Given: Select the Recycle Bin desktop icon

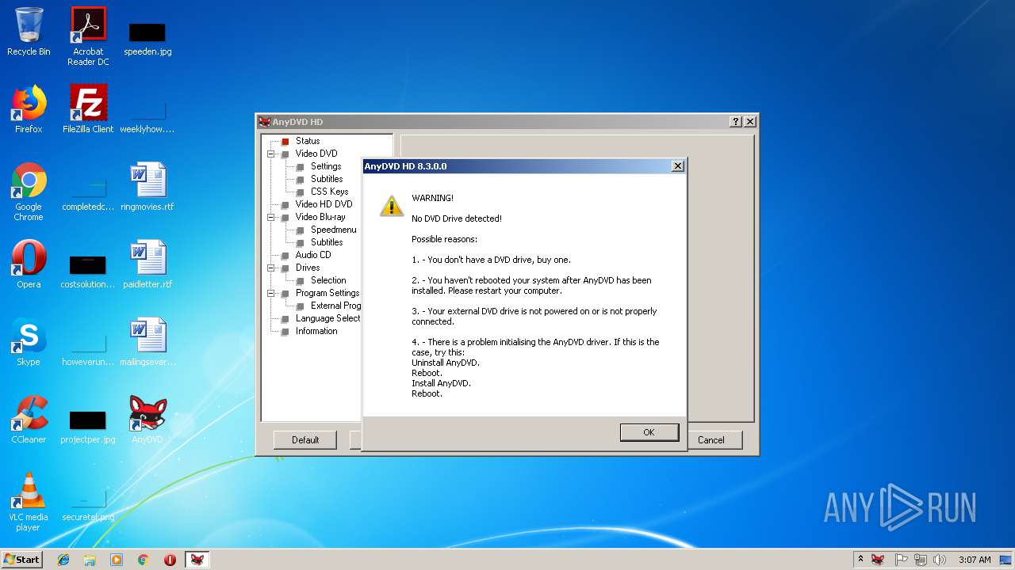Looking at the screenshot, I should [x=29, y=32].
